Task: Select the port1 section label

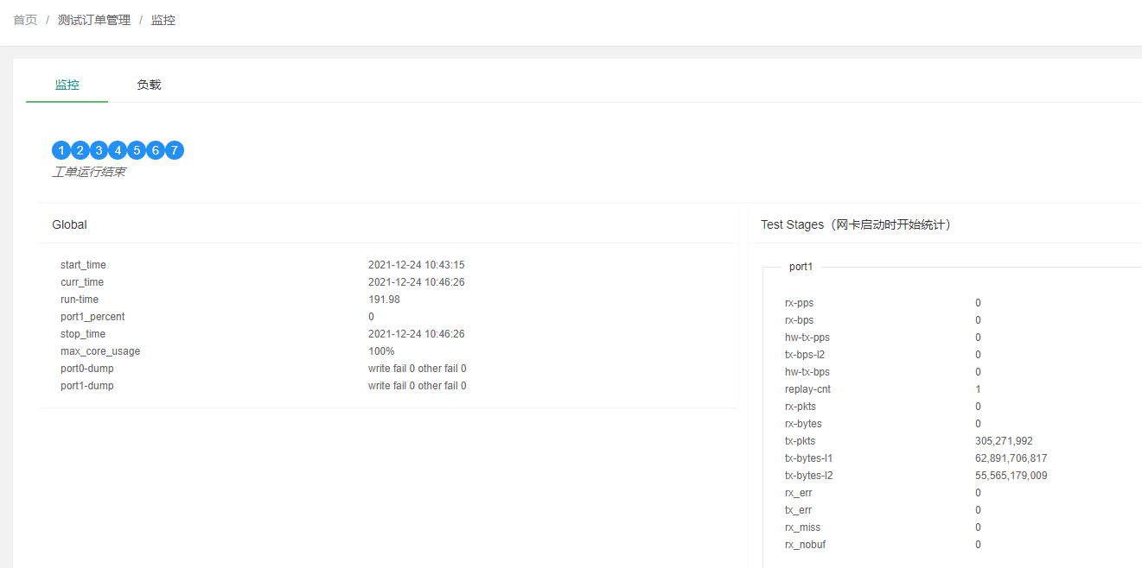Action: click(x=801, y=267)
